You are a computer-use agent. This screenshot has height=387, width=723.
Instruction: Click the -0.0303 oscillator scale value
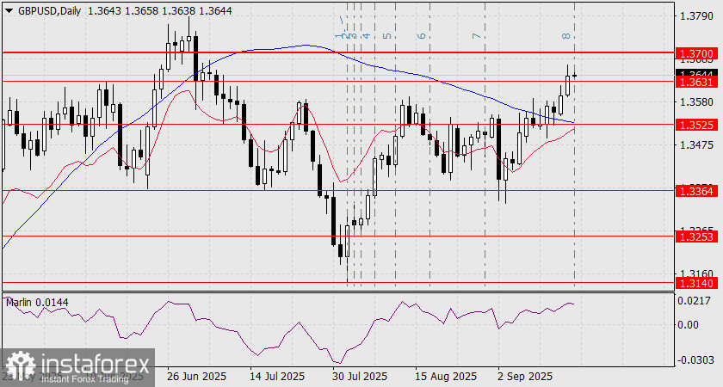tap(695, 359)
